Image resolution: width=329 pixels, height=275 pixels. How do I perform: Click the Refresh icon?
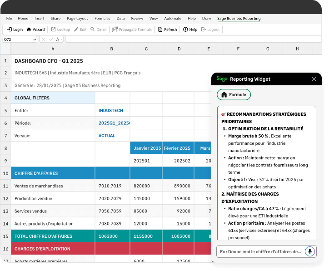160,29
